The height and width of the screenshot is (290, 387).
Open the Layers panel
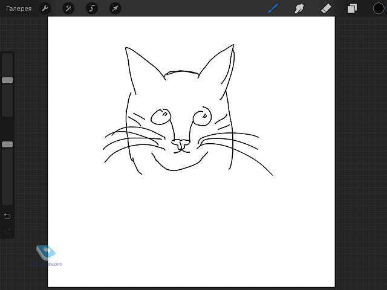coord(352,8)
